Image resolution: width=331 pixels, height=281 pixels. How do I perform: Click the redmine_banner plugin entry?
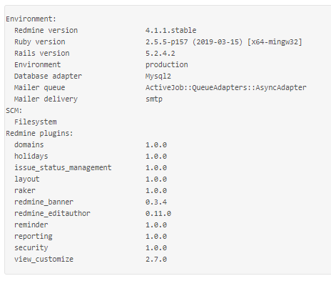[x=44, y=202]
